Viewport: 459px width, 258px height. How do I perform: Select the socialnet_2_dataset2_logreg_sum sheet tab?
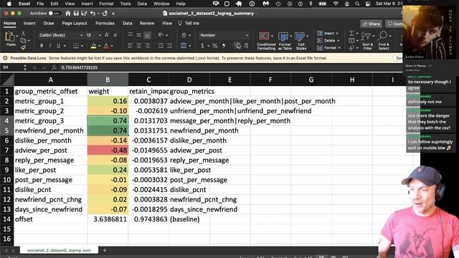59,250
